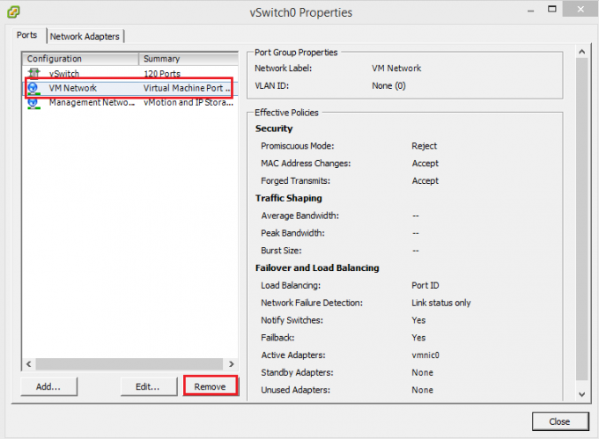Click the vSphere icon in title bar
The image size is (599, 439).
[x=12, y=12]
